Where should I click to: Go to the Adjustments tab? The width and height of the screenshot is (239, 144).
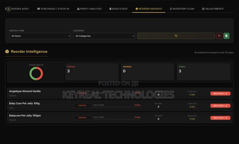click(x=213, y=9)
